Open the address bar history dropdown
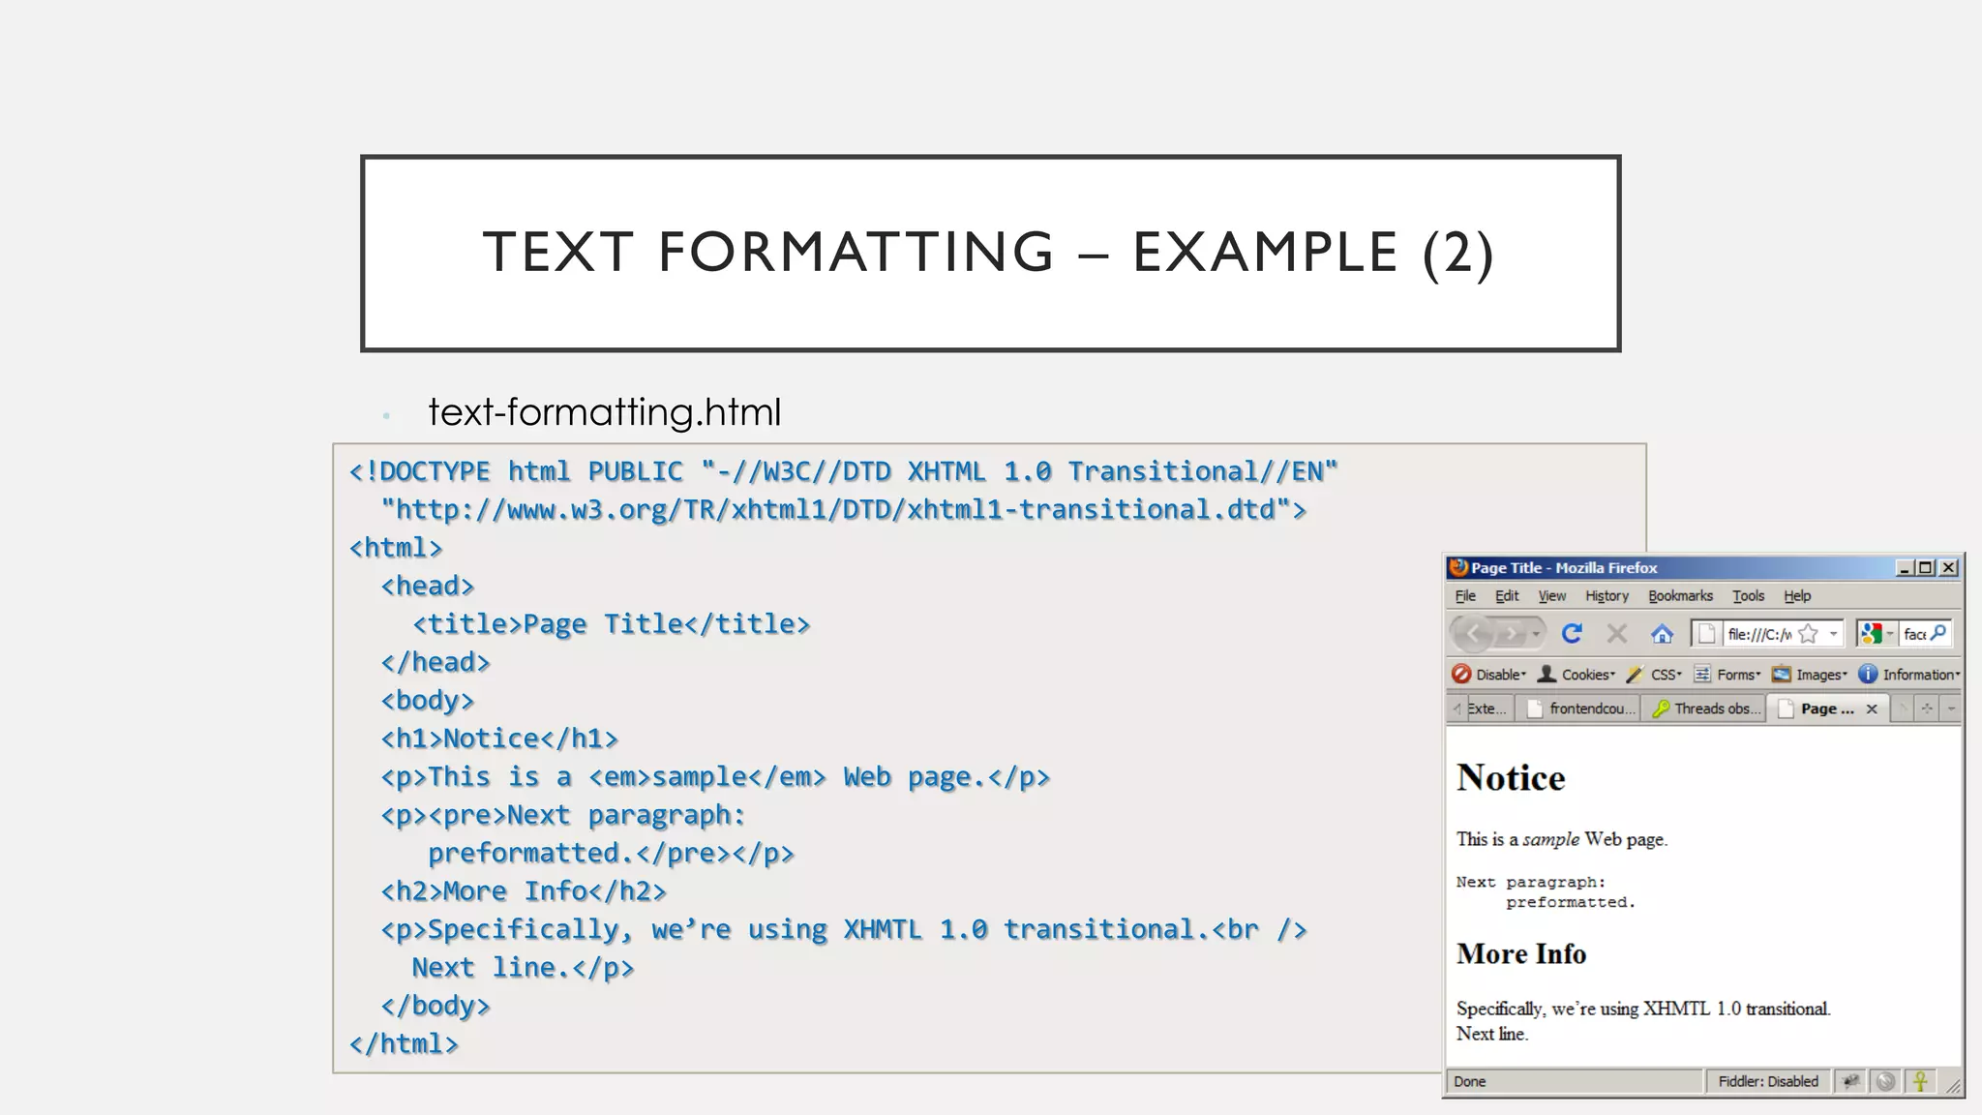The width and height of the screenshot is (1982, 1115). point(1833,634)
